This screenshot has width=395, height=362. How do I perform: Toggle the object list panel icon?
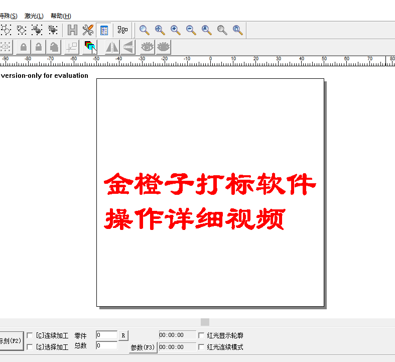click(x=104, y=30)
